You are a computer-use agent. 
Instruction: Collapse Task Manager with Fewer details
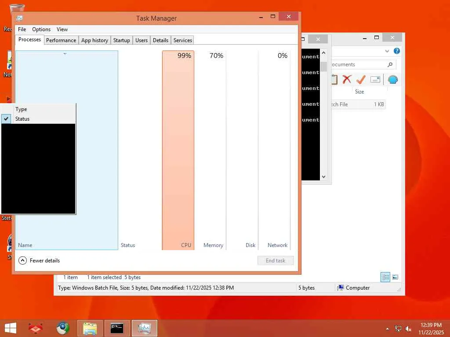point(39,261)
